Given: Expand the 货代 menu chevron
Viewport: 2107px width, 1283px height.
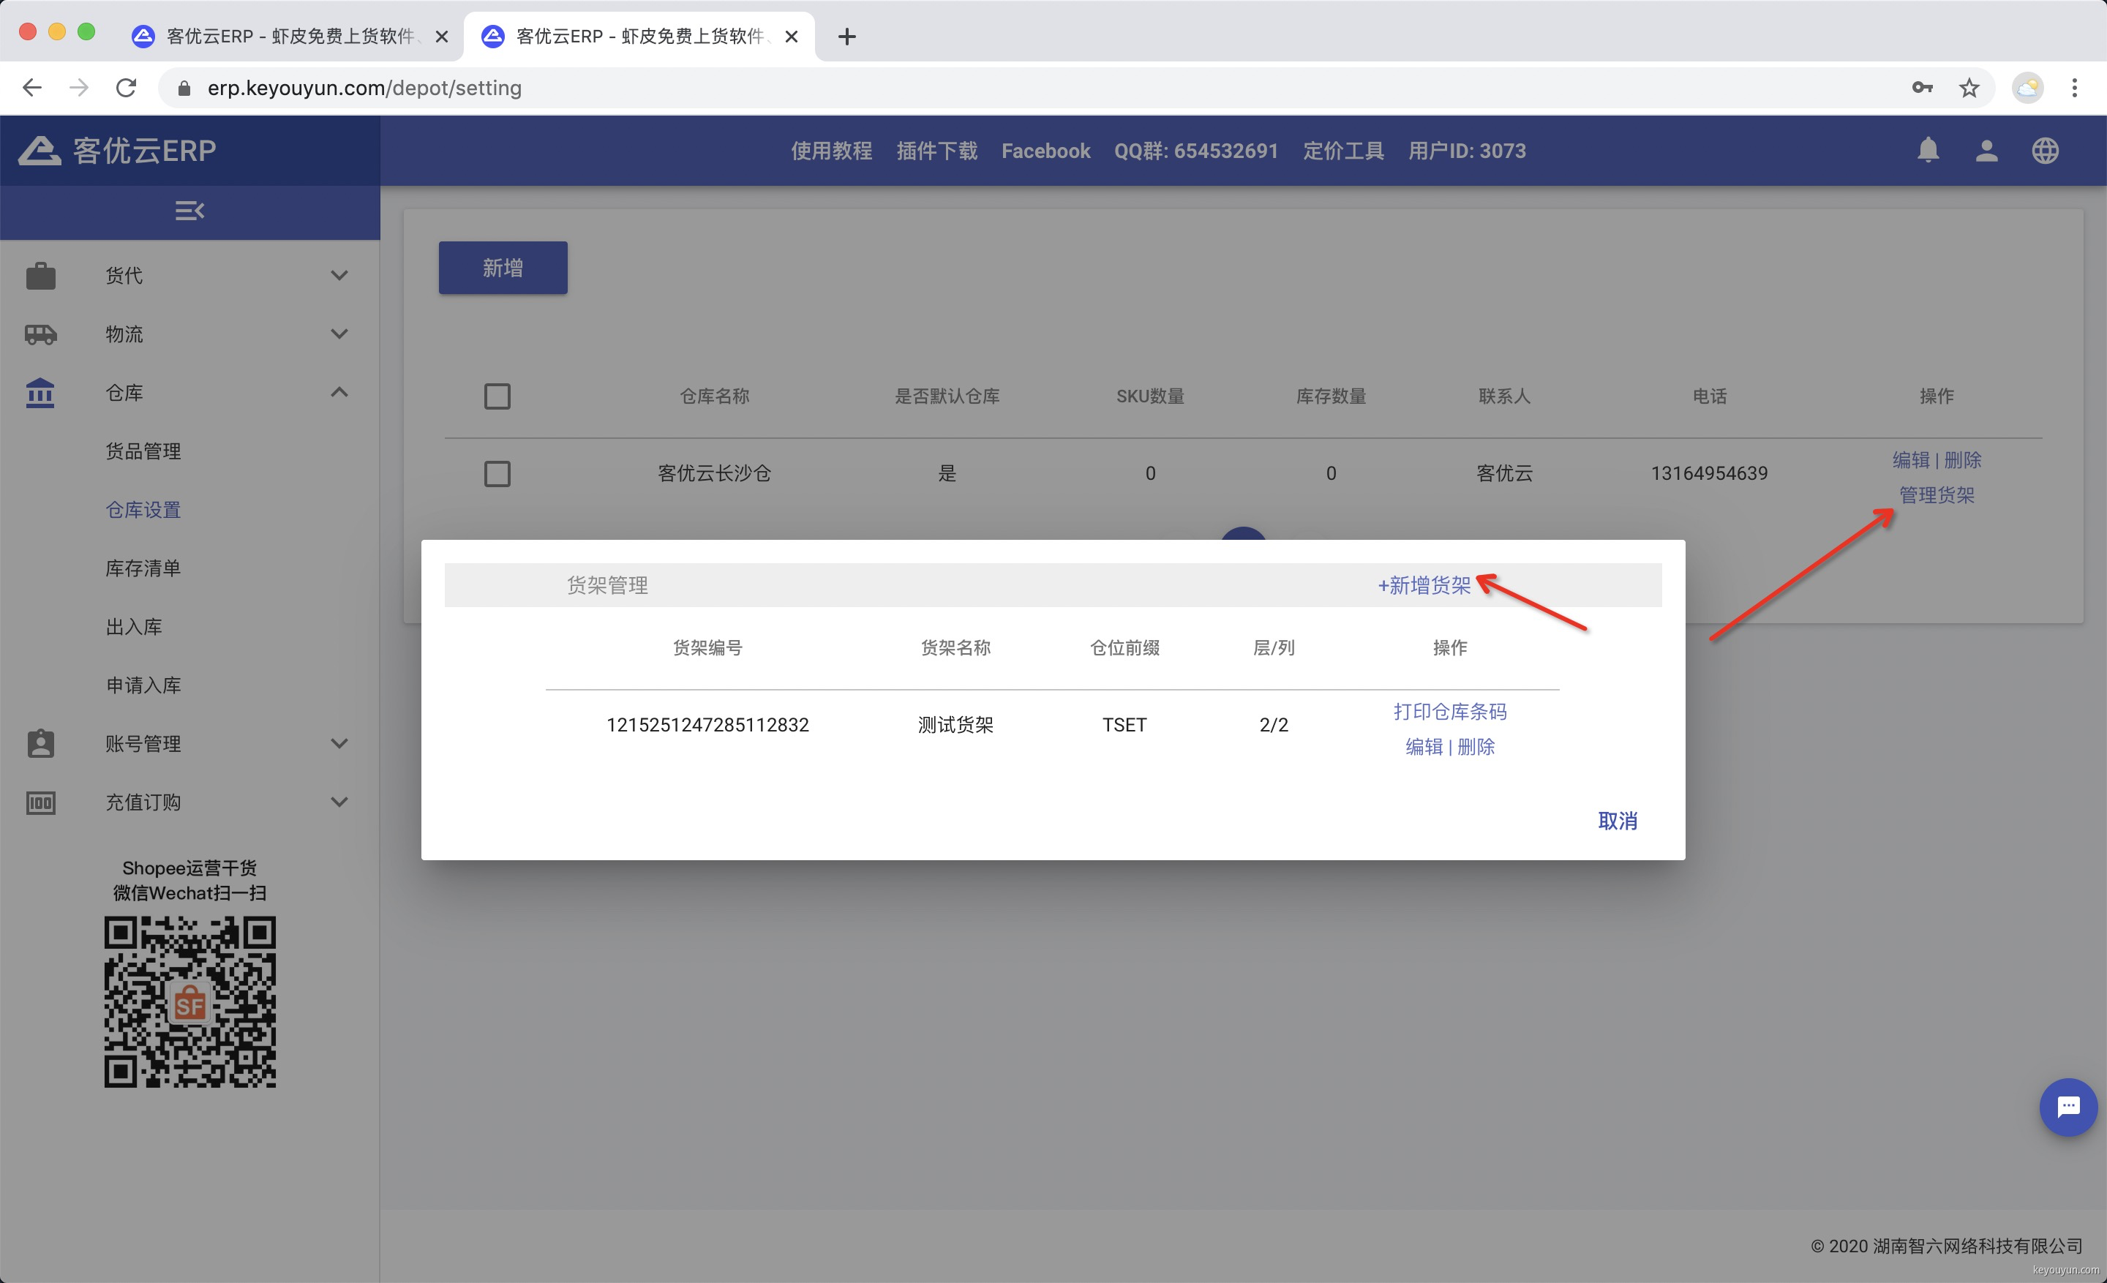Looking at the screenshot, I should pyautogui.click(x=339, y=275).
